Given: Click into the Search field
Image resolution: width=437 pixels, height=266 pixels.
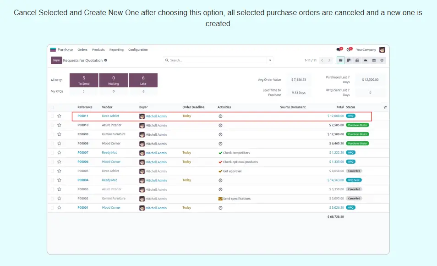Looking at the screenshot, I should (x=215, y=60).
